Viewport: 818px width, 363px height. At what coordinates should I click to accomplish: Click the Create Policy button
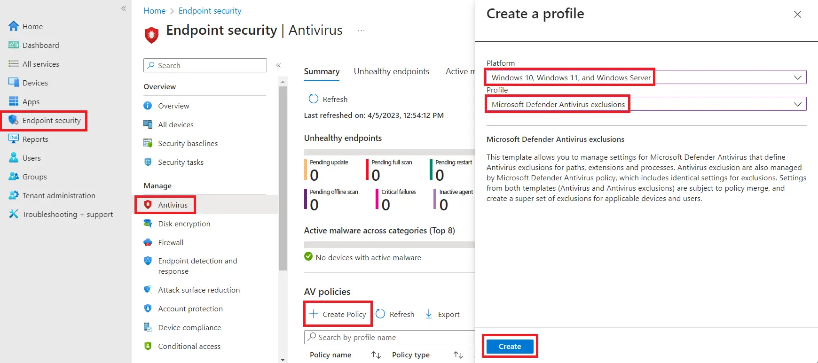click(x=338, y=314)
